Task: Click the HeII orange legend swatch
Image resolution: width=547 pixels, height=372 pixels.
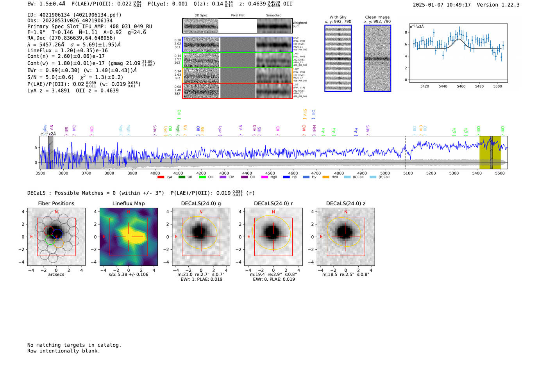Action: [x=326, y=177]
